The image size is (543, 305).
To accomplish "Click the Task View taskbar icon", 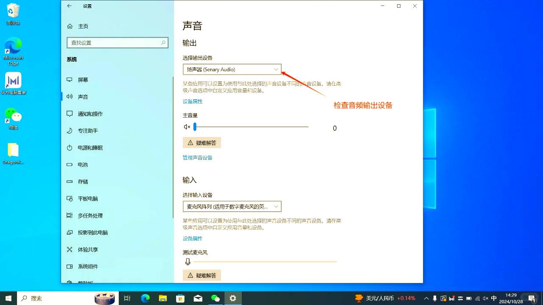I will (127, 298).
